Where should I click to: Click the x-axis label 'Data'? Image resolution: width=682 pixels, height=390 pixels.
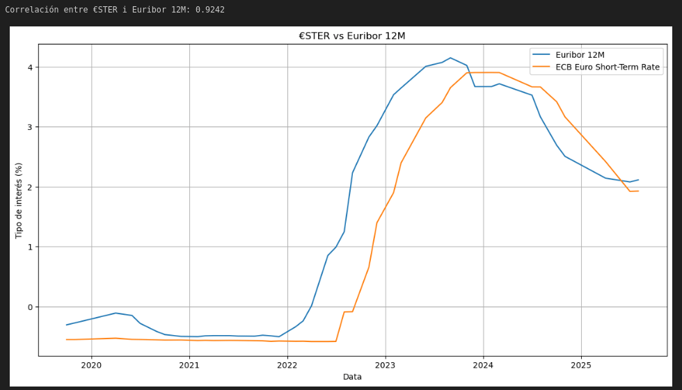(352, 377)
